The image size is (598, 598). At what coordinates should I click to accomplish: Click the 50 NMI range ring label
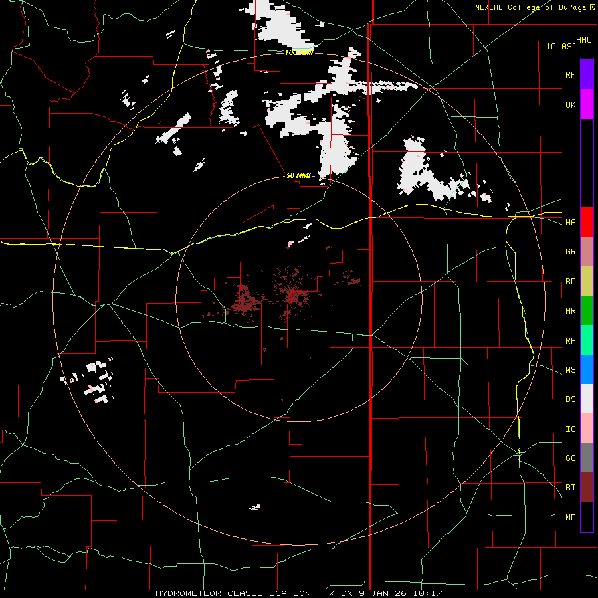click(298, 175)
